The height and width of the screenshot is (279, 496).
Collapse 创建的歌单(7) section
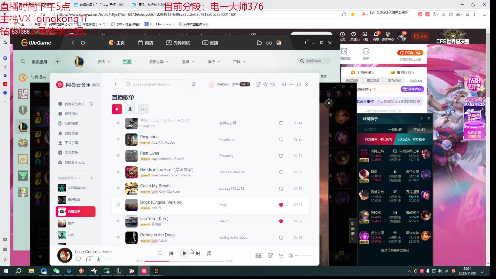pyautogui.click(x=80, y=178)
